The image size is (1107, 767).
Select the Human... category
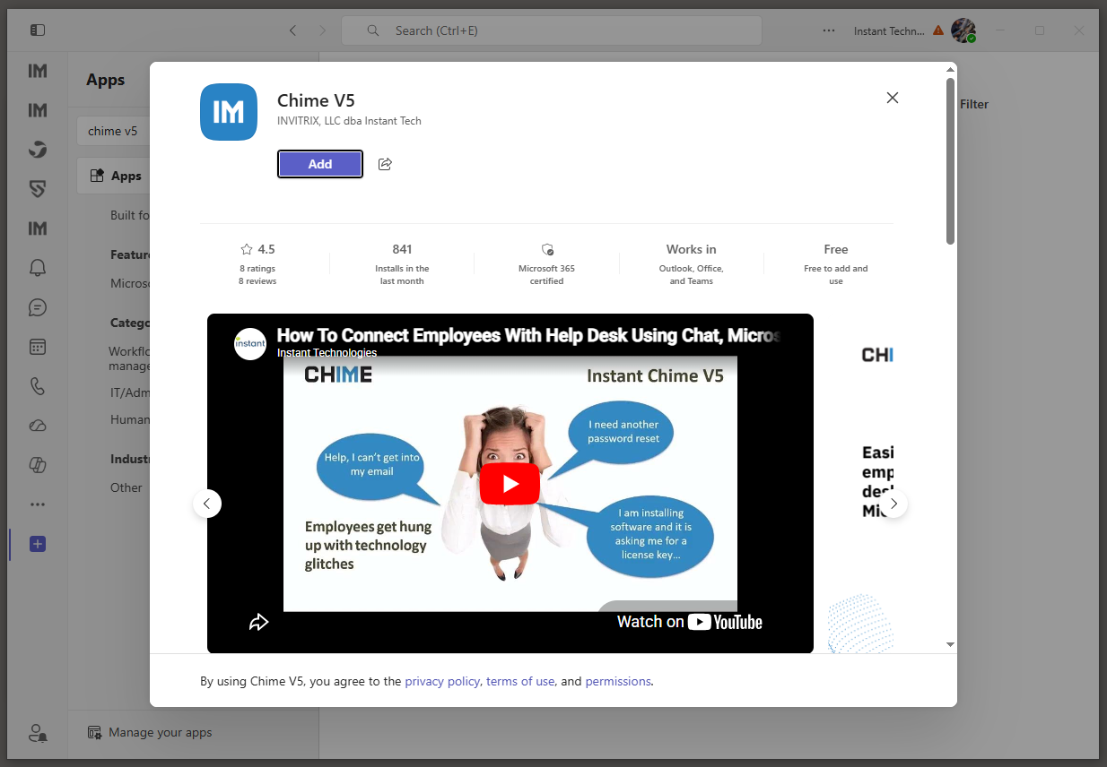[129, 419]
